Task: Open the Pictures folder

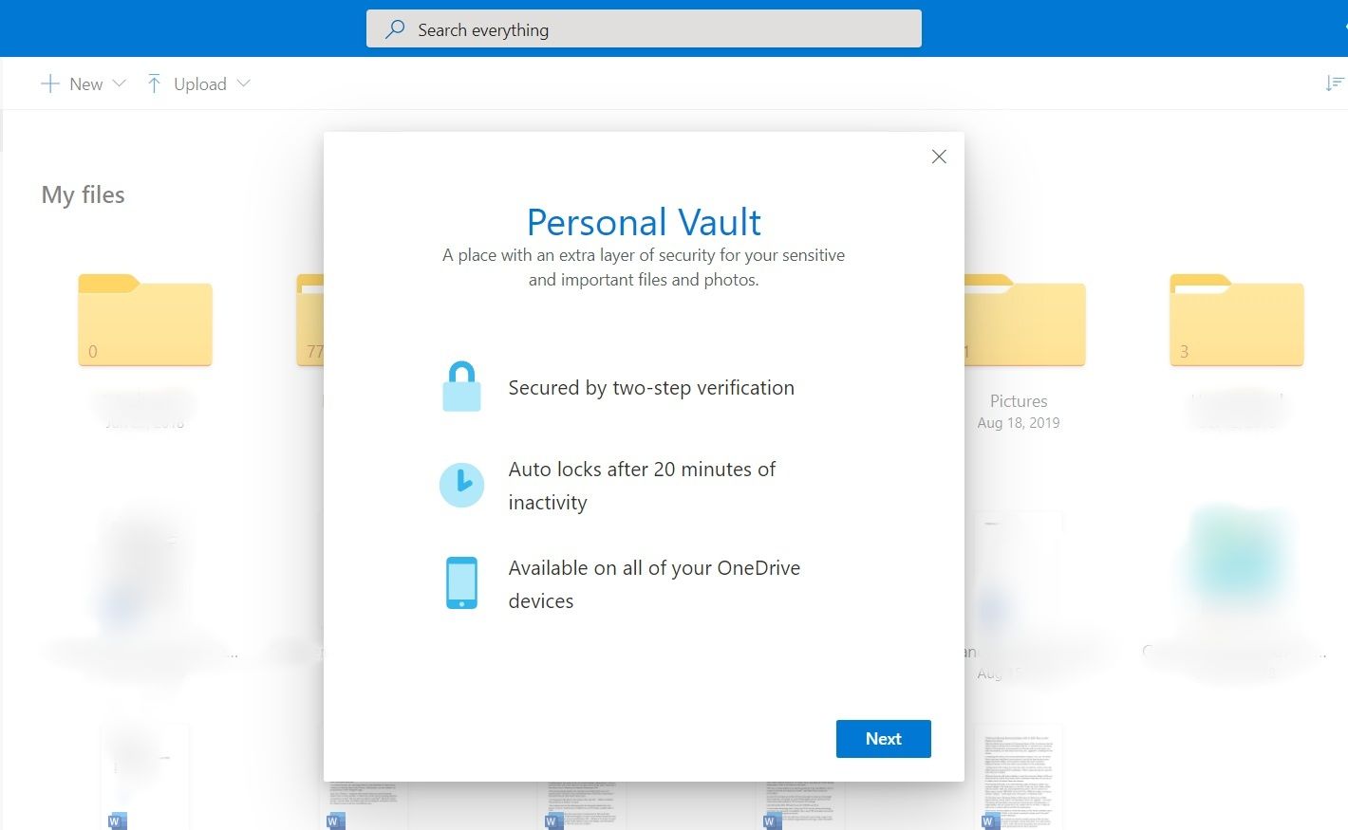Action: (1023, 323)
